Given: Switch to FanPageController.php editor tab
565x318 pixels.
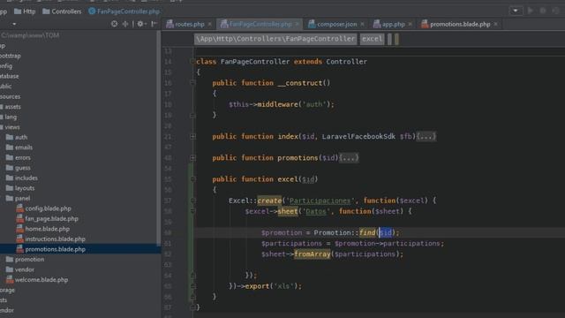Looking at the screenshot, I should (260, 24).
